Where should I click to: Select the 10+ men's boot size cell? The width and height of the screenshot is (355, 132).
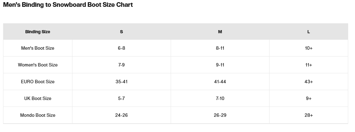pyautogui.click(x=309, y=48)
